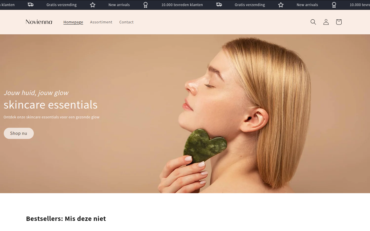Image resolution: width=370 pixels, height=231 pixels.
Task: Click the leftmost star icon in announcement bar
Action: [92, 5]
